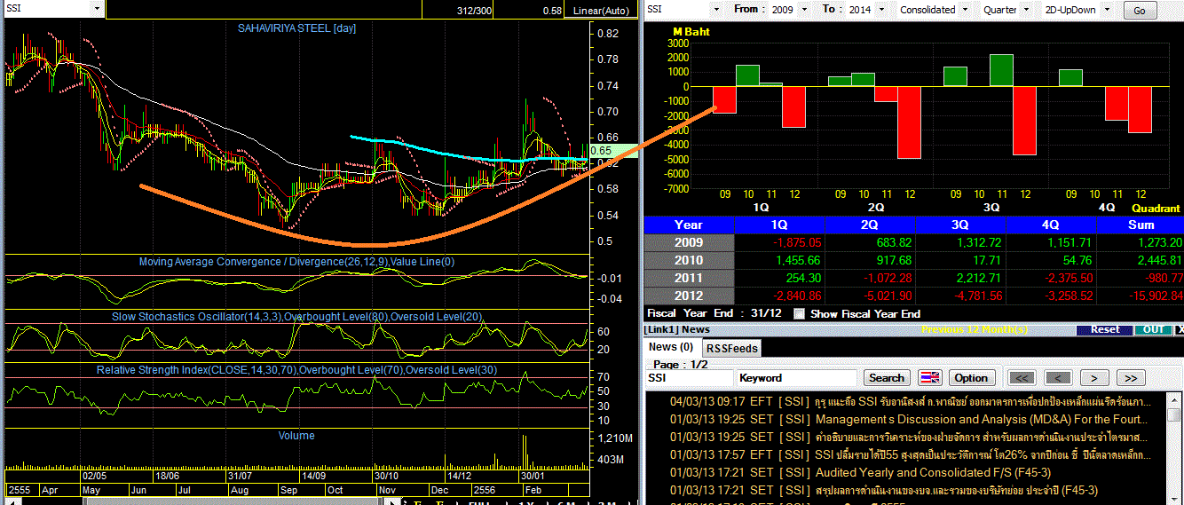This screenshot has height=505, width=1184.
Task: Close the Link1 News panel with X
Action: 1179,329
